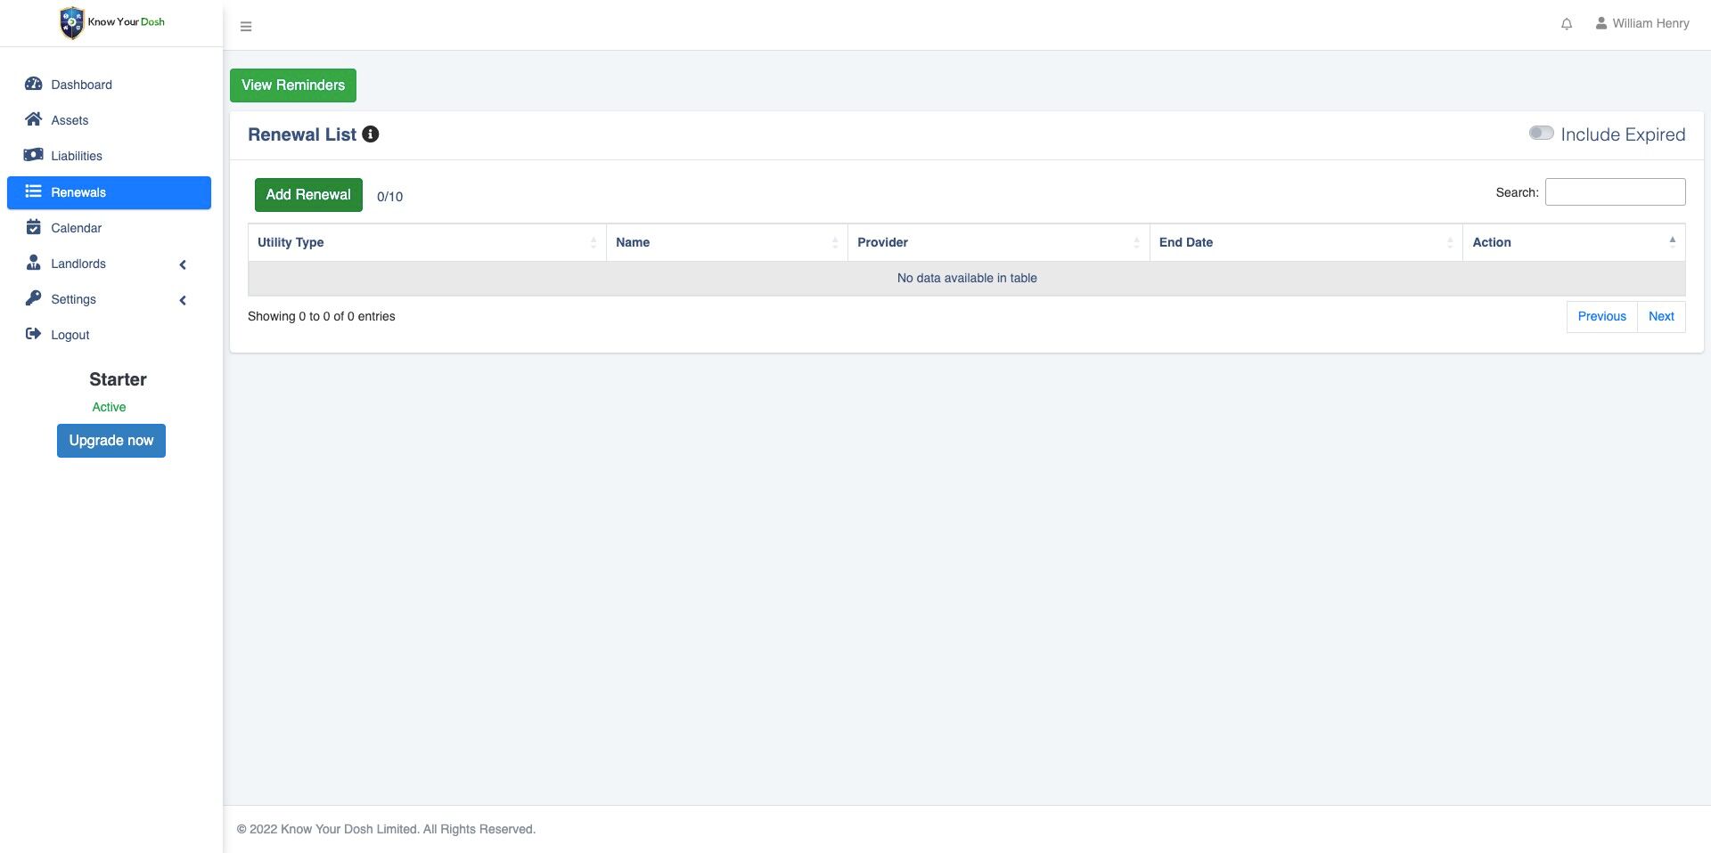Image resolution: width=1711 pixels, height=853 pixels.
Task: Click the Calendar check icon
Action: (34, 227)
